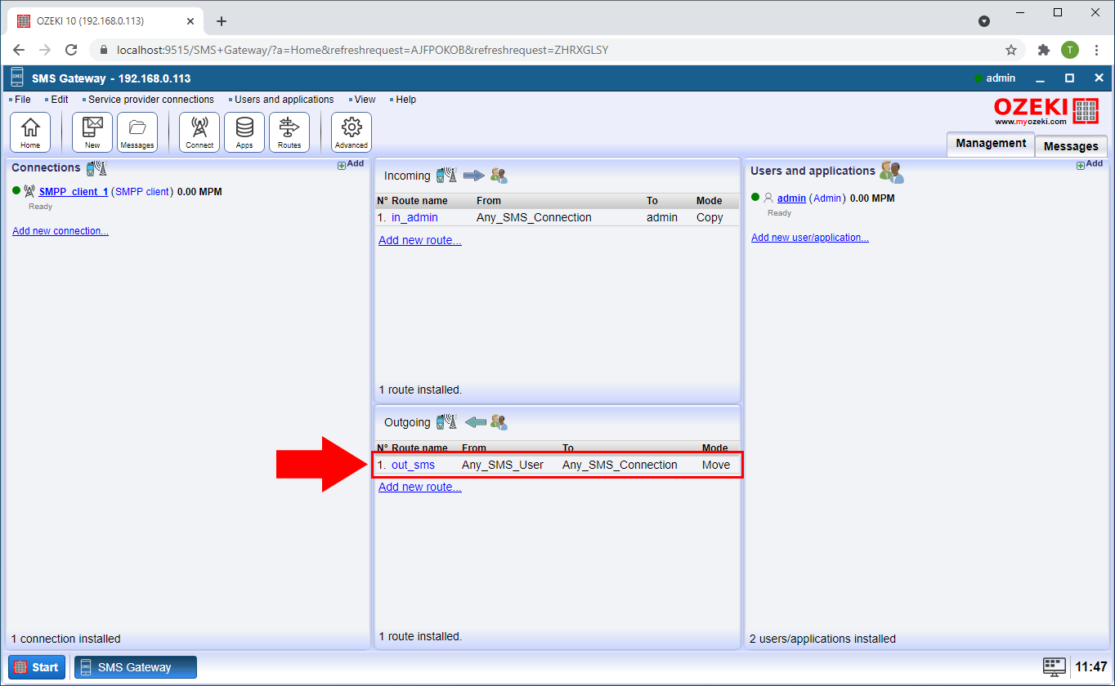Open the in_admin incoming route

click(x=414, y=218)
